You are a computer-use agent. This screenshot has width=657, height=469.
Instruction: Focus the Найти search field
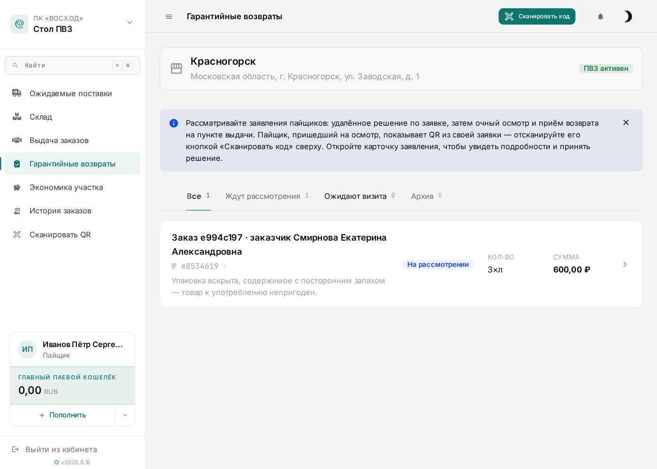[x=72, y=66]
